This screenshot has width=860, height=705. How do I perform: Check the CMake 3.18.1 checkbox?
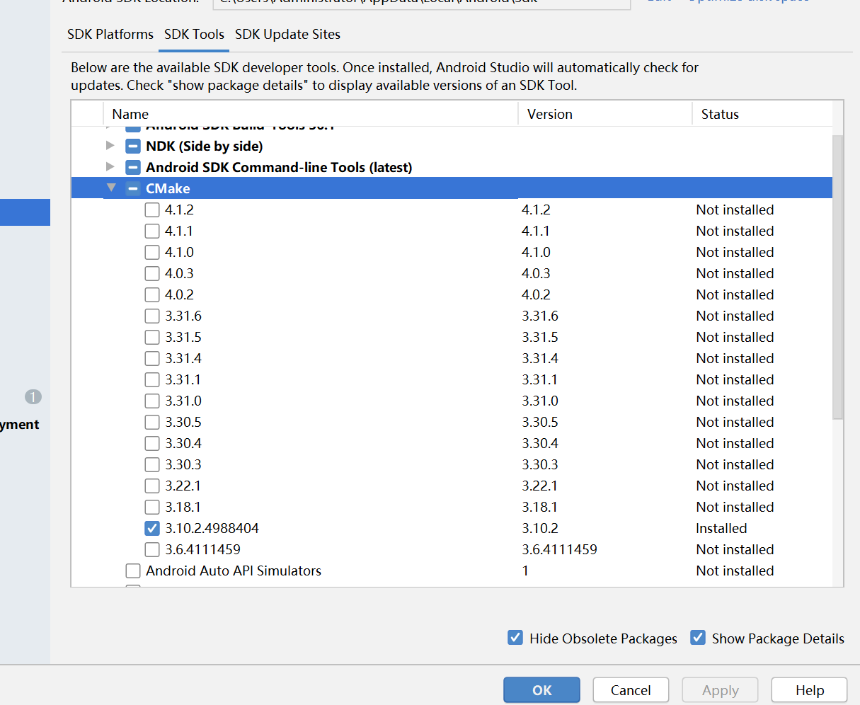pos(152,508)
